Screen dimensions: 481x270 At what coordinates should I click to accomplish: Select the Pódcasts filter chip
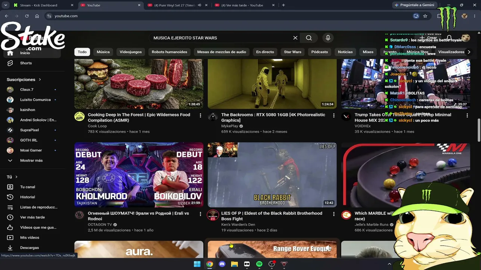(320, 52)
